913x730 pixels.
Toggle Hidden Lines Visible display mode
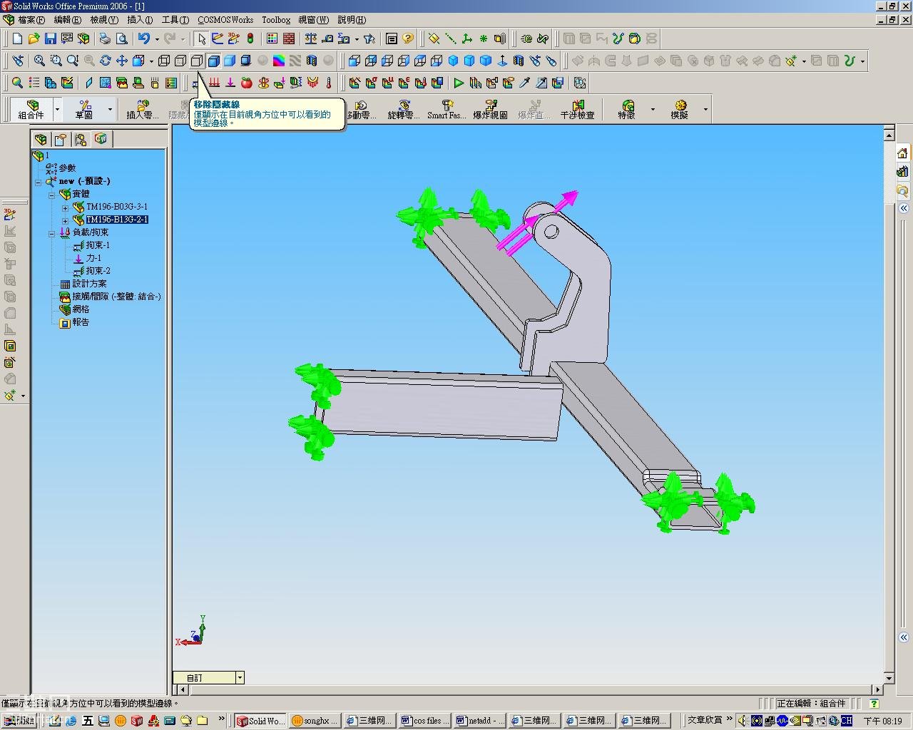180,61
